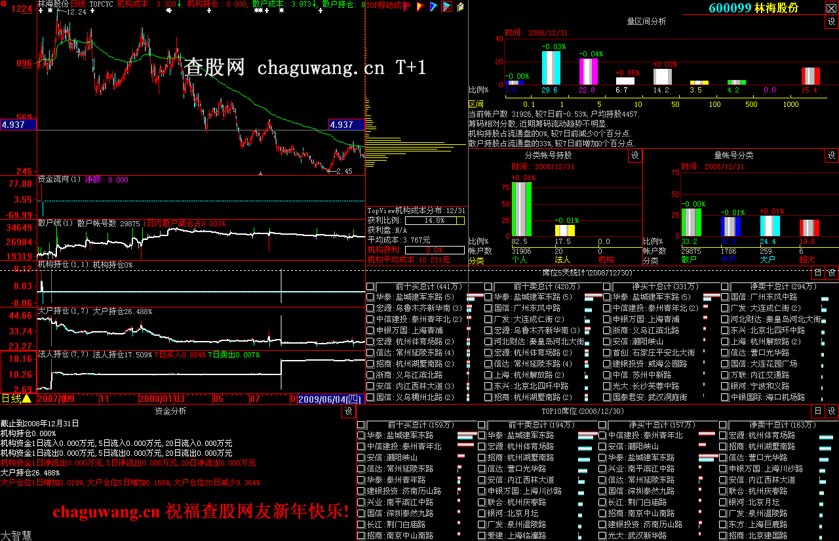Toggle checkbox for 宏源:杭州体育场路 in TOP10 净卖 list
Viewport: 839px width, 541px height.
pyautogui.click(x=724, y=435)
